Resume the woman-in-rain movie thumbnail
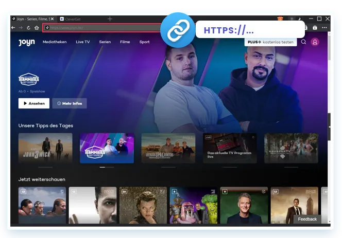Screen dimensions: 342x238 point(143,205)
